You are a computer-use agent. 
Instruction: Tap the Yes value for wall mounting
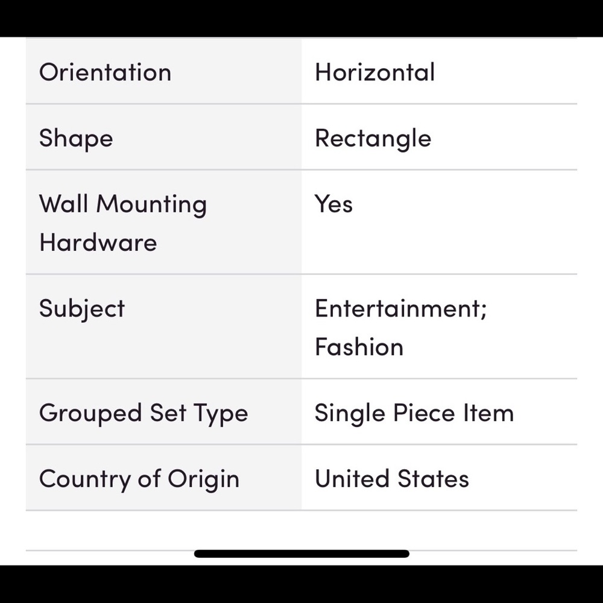click(333, 204)
